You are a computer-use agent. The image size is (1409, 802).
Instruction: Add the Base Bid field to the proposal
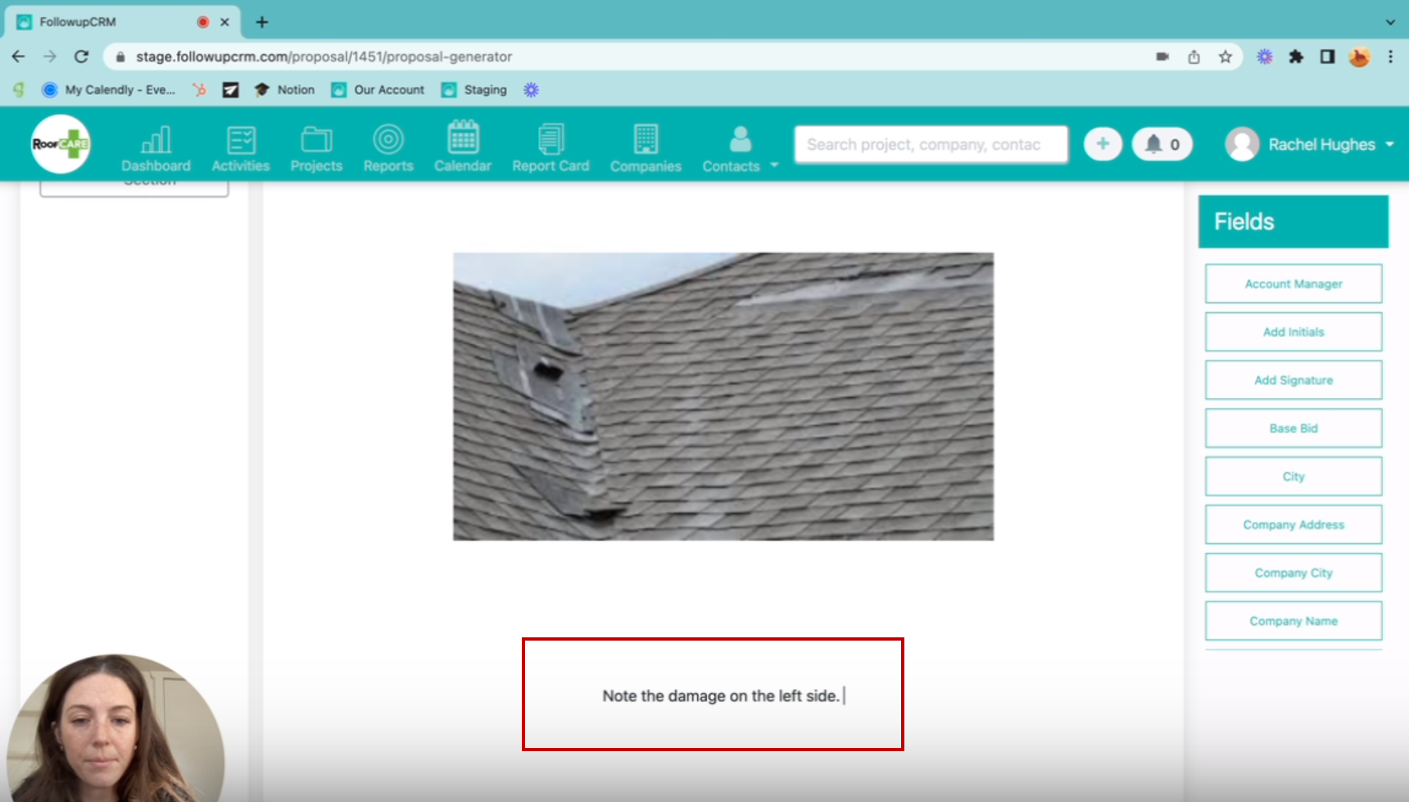pos(1293,428)
